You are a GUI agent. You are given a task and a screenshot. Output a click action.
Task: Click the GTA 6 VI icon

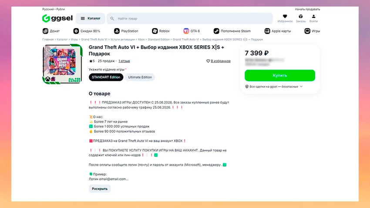[x=186, y=31]
